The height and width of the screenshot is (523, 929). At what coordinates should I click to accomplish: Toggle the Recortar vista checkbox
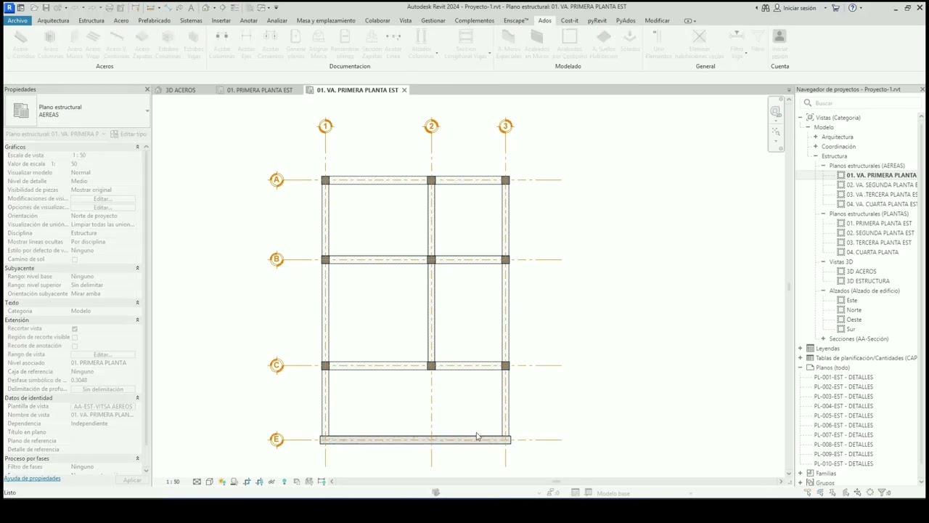click(74, 329)
